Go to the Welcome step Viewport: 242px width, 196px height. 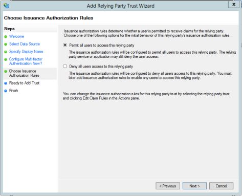coord(16,36)
